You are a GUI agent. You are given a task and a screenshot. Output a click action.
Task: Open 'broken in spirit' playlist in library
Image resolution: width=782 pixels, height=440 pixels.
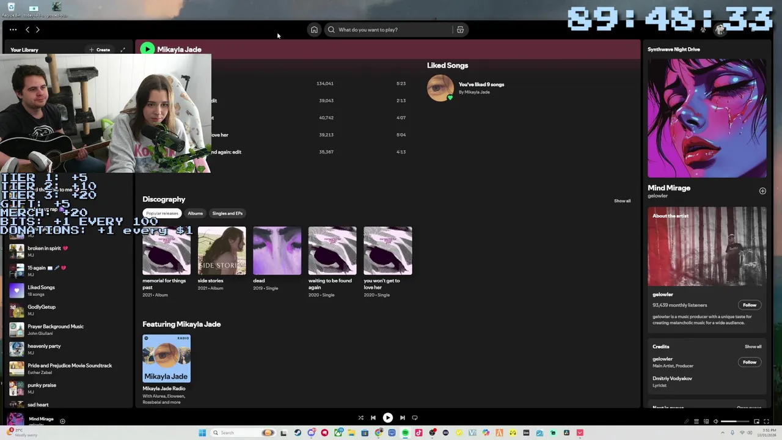click(67, 251)
